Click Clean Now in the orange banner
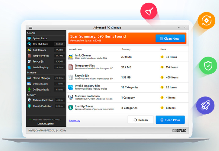Viewport: 219px width, 151px height. coord(170,39)
